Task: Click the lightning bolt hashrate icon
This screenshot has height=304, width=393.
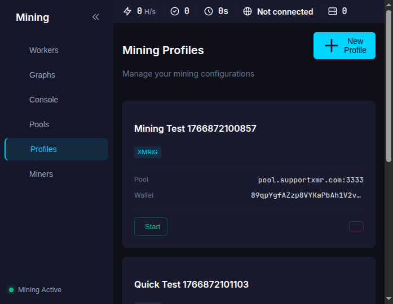Action: 127,11
